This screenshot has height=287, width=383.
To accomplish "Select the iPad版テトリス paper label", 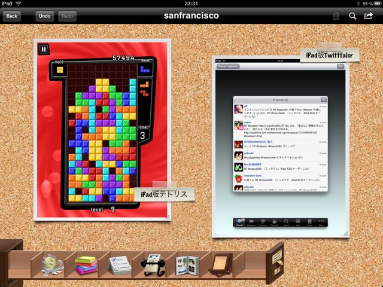I will point(164,194).
